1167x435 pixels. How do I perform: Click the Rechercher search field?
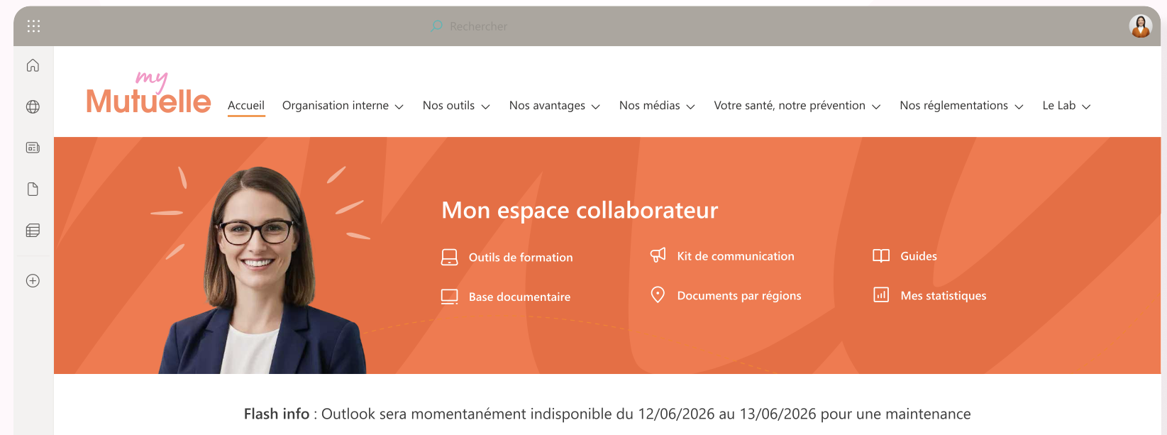478,26
